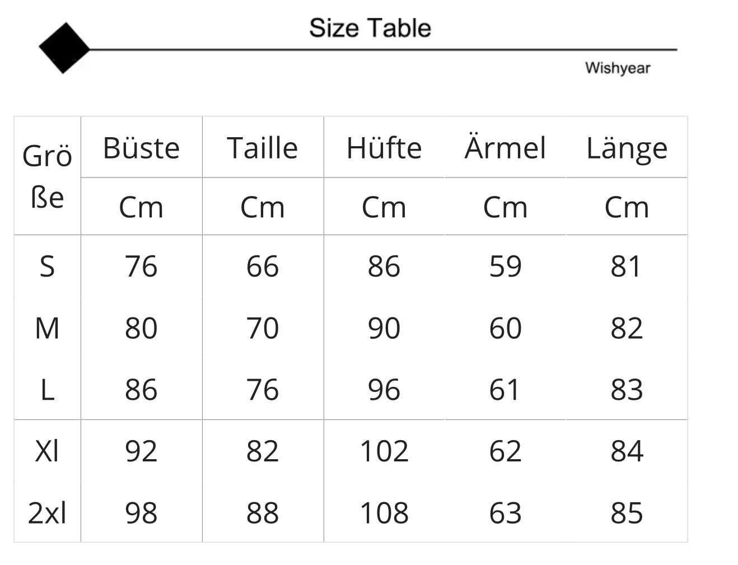Viewport: 738px width, 565px height.
Task: Click the Länge value 85
Action: (x=627, y=513)
